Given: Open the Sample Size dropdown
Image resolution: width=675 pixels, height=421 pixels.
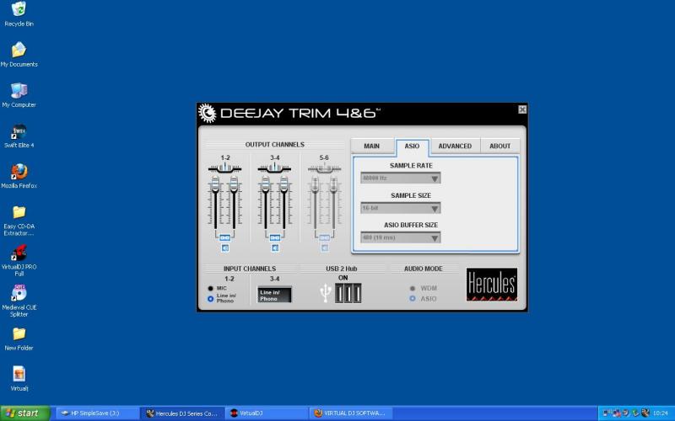Looking at the screenshot, I should (x=400, y=208).
